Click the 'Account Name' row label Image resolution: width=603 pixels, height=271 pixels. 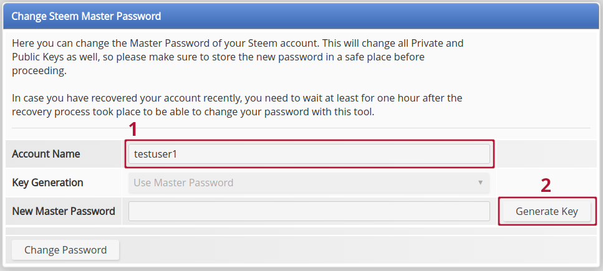point(46,154)
